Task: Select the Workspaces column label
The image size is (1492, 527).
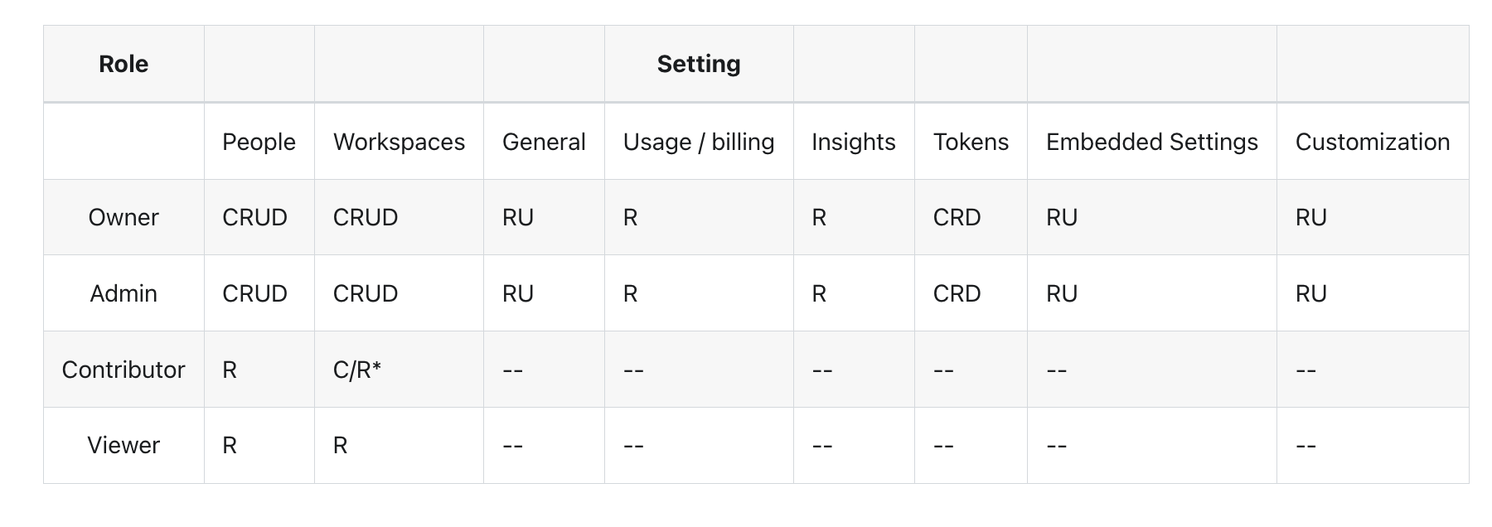Action: (x=399, y=142)
